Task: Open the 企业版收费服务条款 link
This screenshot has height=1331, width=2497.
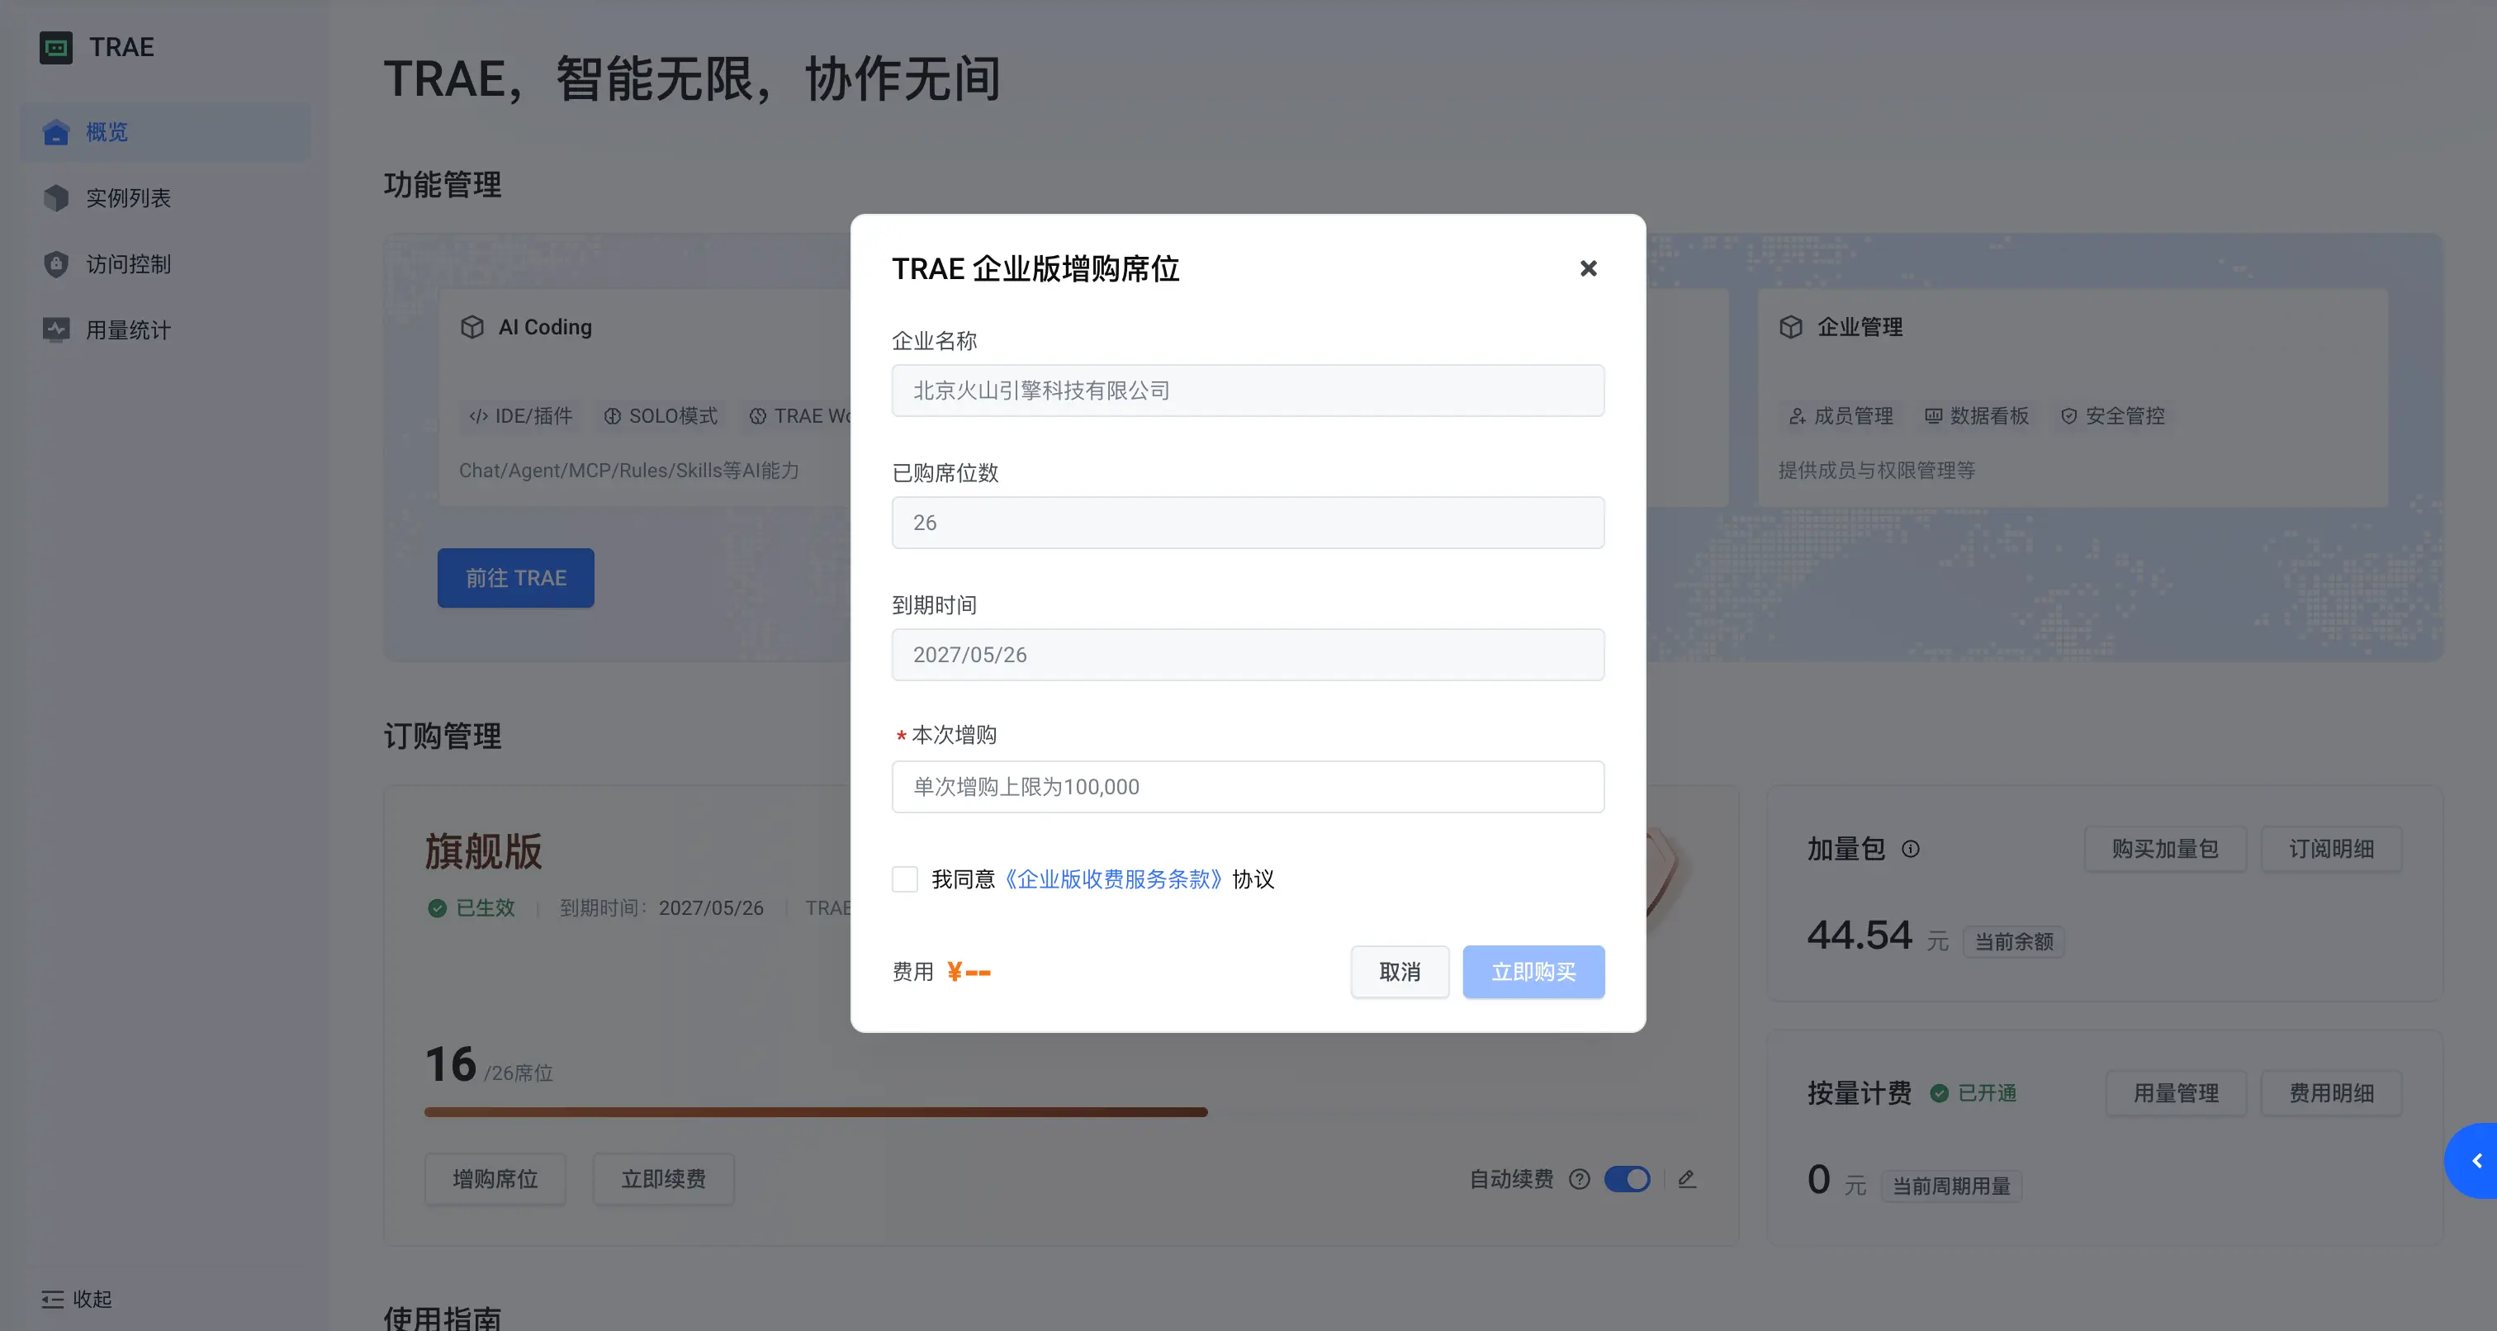Action: pos(1114,879)
